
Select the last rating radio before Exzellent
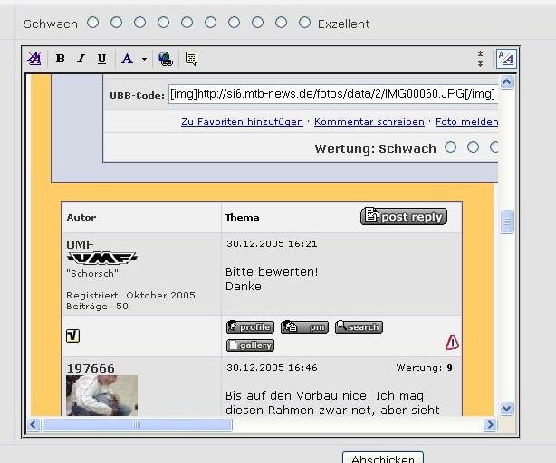304,22
